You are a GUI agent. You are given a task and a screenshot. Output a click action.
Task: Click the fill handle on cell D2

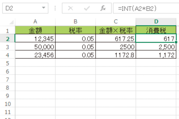pos(176,42)
